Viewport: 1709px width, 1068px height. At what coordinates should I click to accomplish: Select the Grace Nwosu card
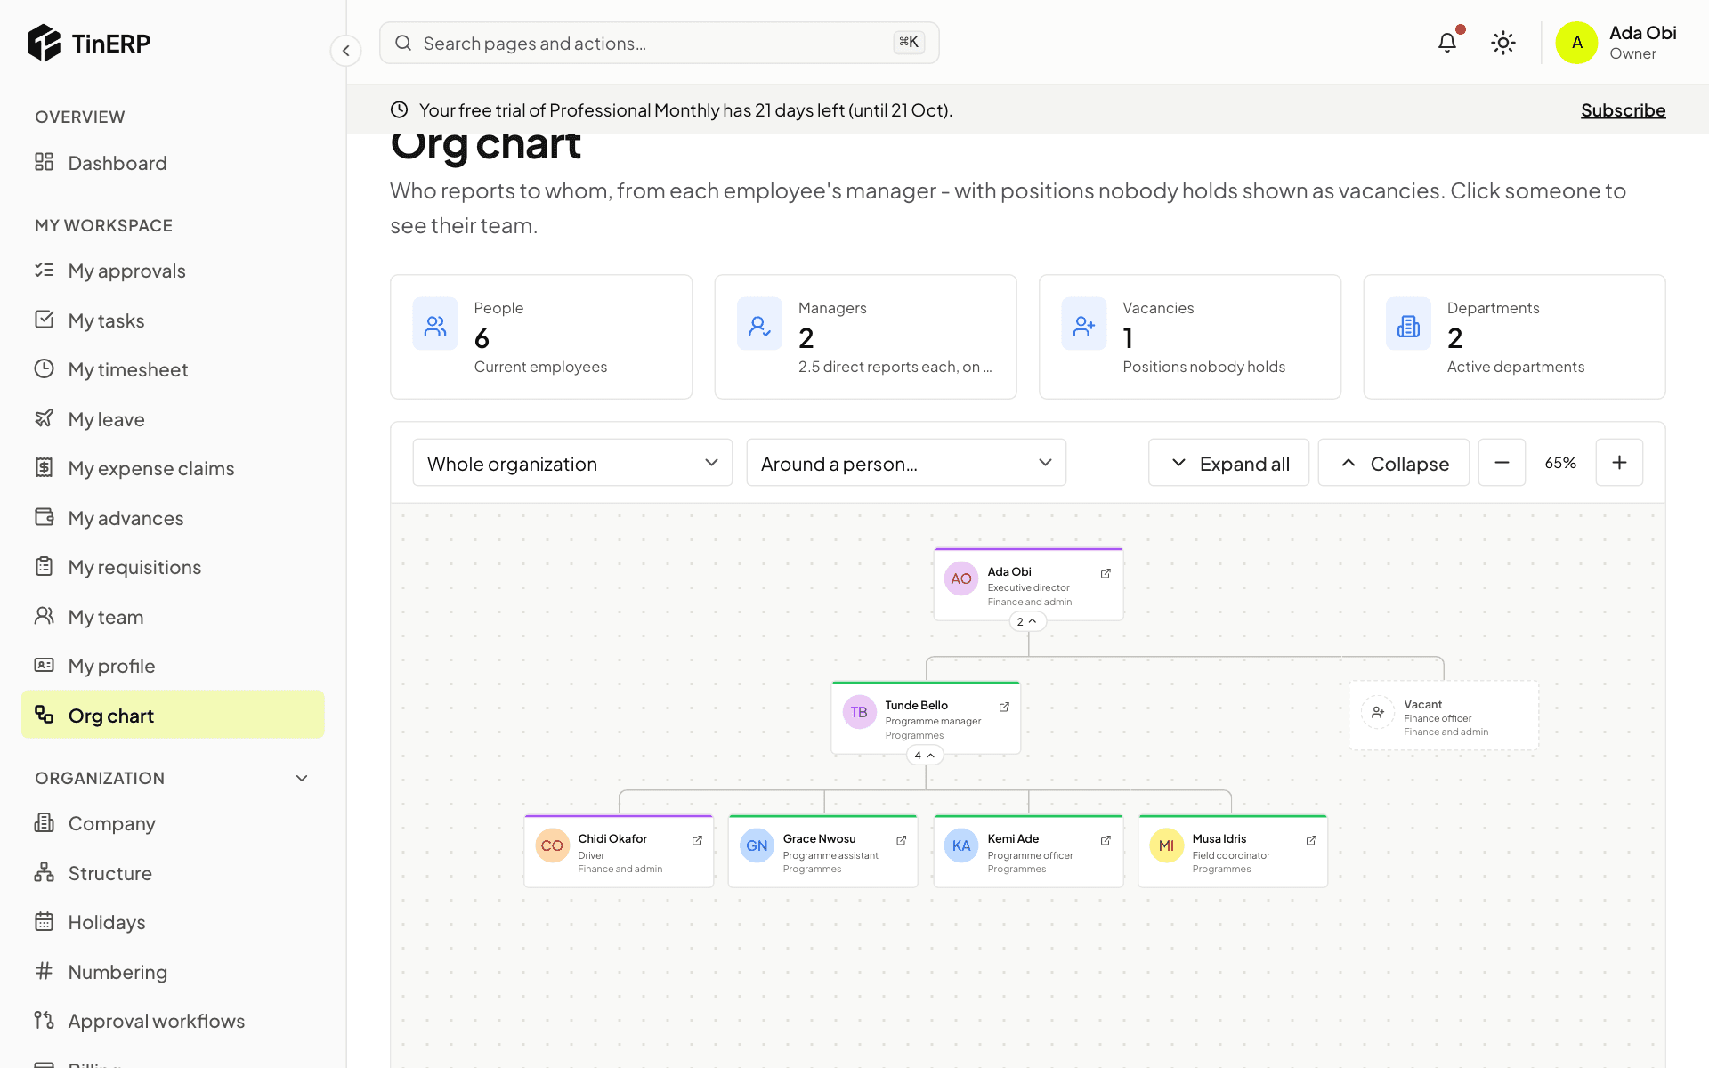click(x=823, y=851)
